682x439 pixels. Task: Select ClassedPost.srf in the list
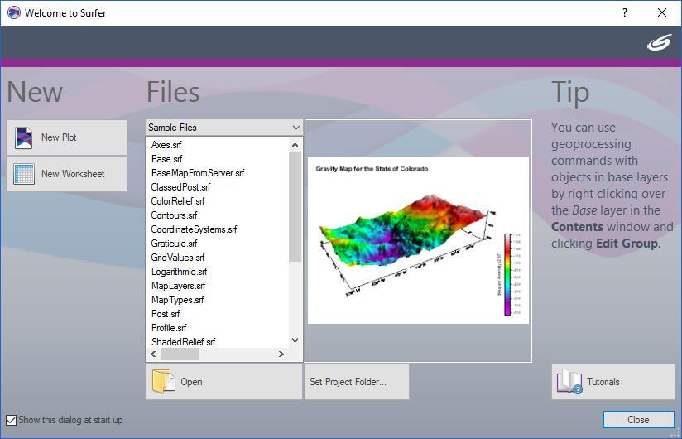pos(180,187)
